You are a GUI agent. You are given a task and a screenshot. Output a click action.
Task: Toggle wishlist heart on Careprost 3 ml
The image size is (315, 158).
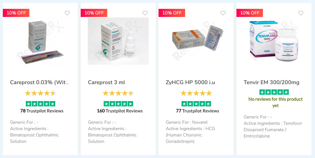click(x=145, y=13)
